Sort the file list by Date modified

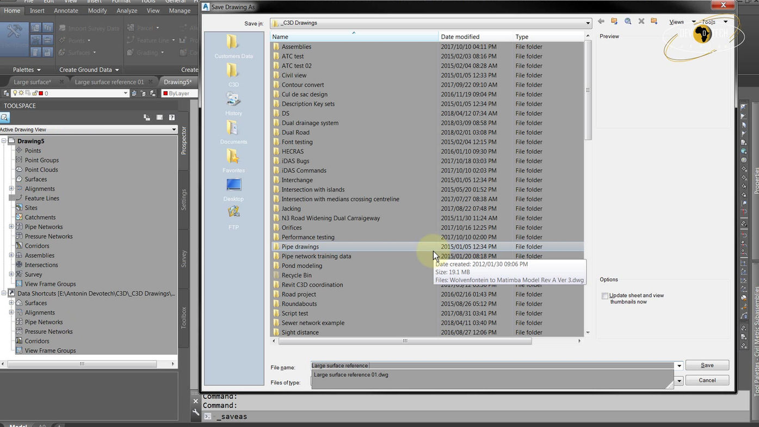tap(476, 36)
